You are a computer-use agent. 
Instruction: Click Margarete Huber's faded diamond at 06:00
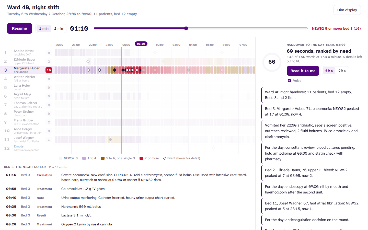click(x=222, y=70)
